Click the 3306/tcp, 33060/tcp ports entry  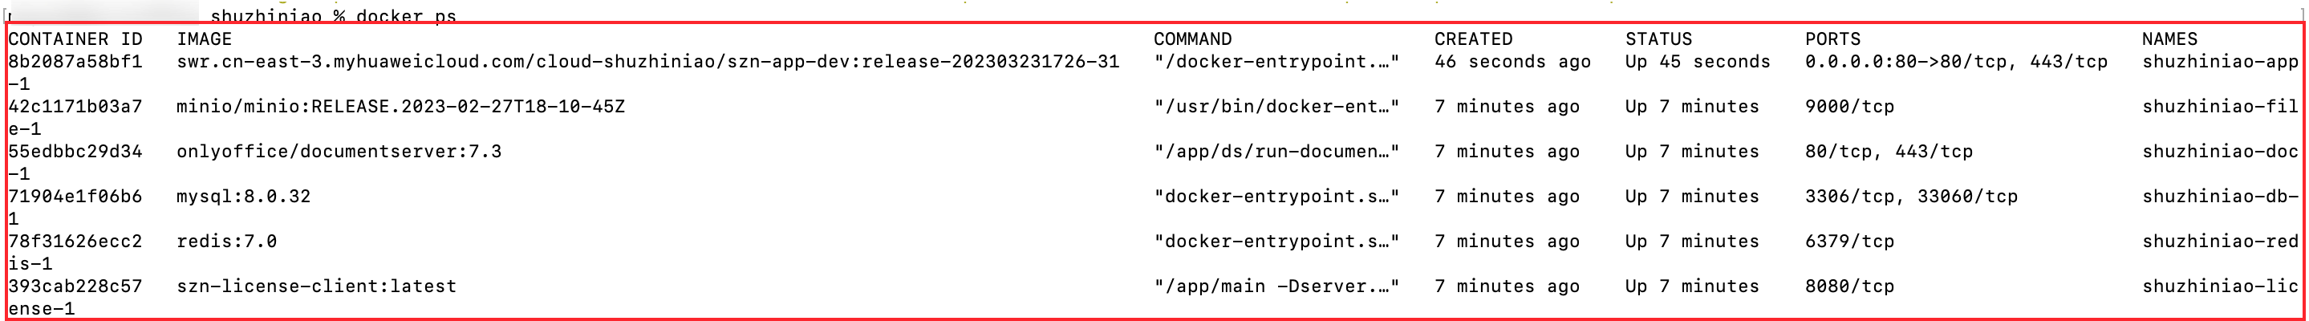(1911, 197)
